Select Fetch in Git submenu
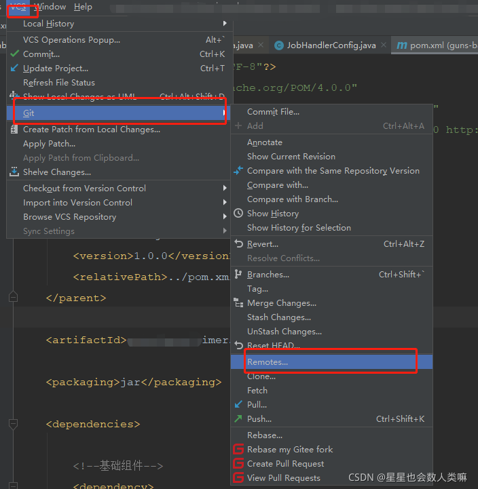 pos(331,390)
